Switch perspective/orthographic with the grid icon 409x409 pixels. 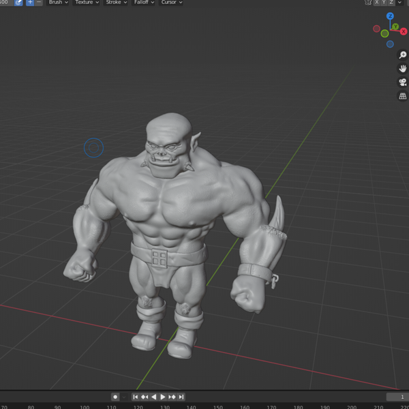[402, 95]
